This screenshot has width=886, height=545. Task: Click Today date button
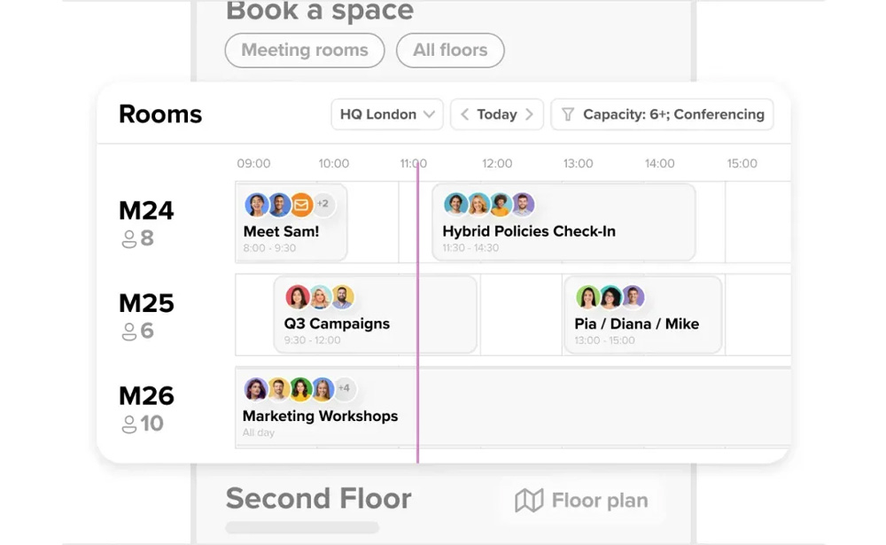pos(497,114)
